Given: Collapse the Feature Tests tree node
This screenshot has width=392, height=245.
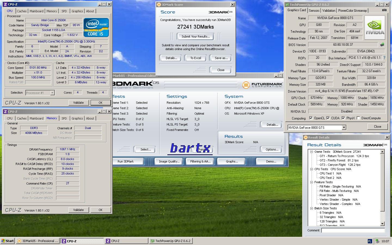Looking at the screenshot, I should 311,182.
